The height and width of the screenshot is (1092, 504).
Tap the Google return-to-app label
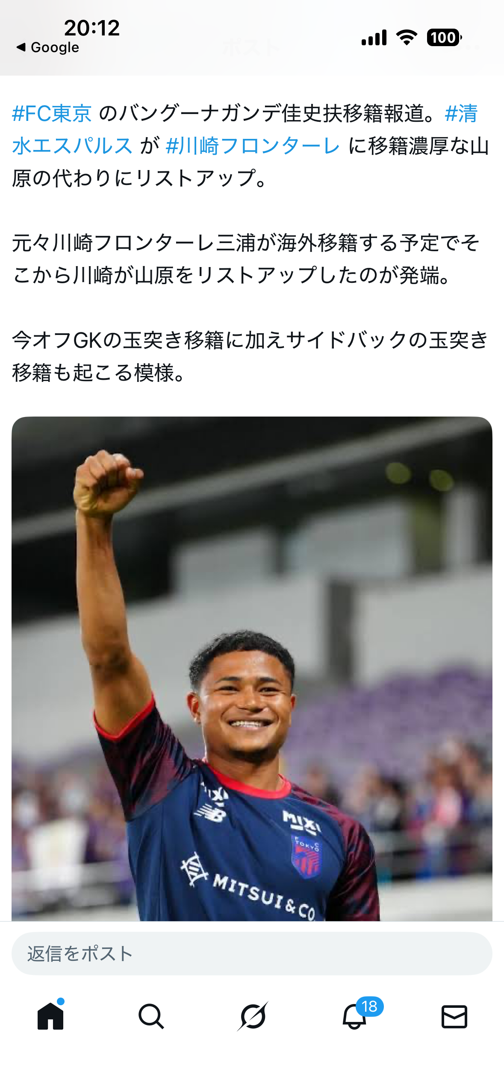coord(55,47)
